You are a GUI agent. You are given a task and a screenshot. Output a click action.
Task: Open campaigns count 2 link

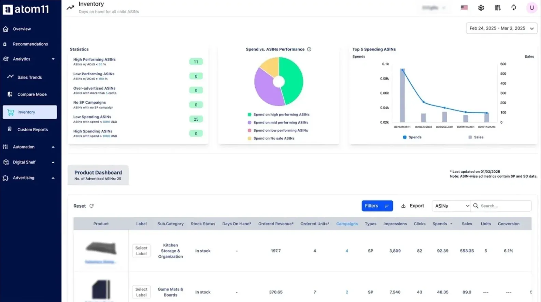point(347,292)
